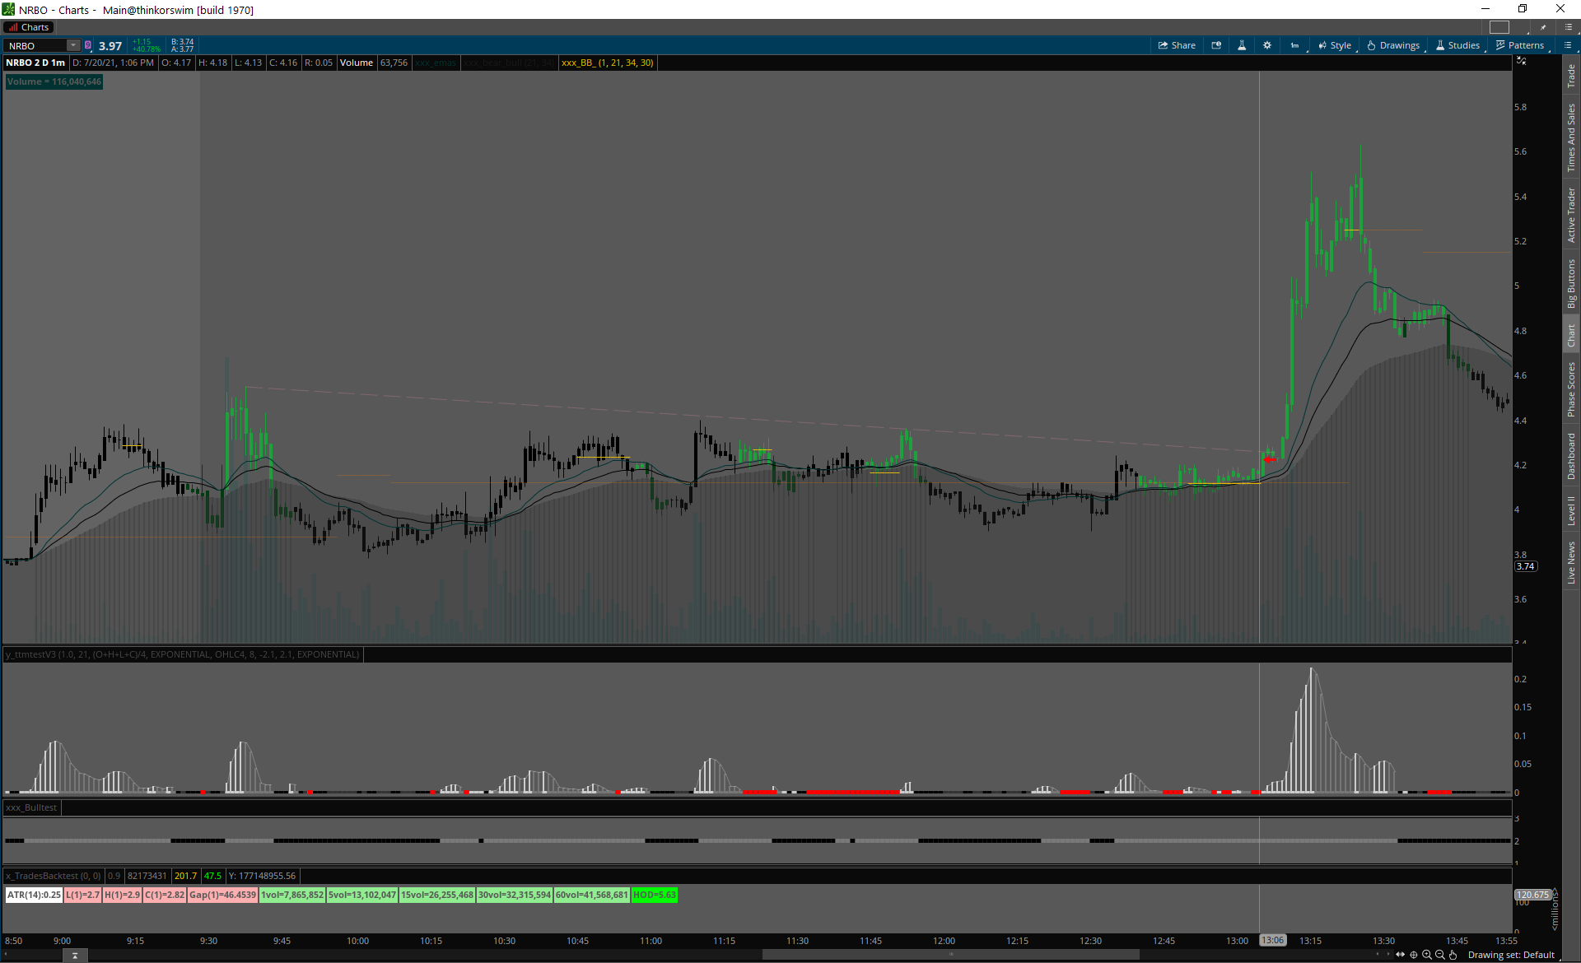Open the chart settings gear icon
1581x963 pixels.
(x=1267, y=45)
